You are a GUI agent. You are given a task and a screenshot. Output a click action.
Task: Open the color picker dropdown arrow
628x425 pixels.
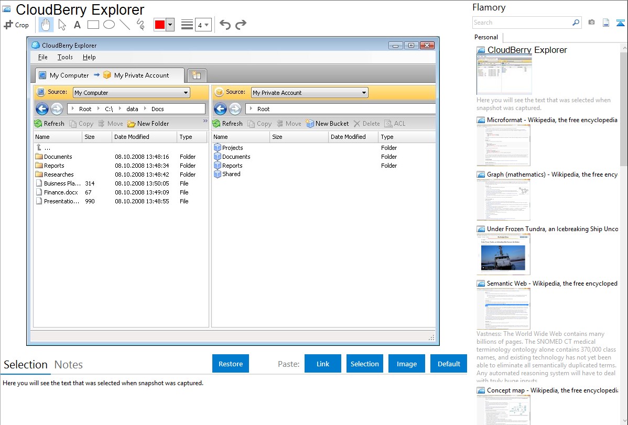[170, 25]
